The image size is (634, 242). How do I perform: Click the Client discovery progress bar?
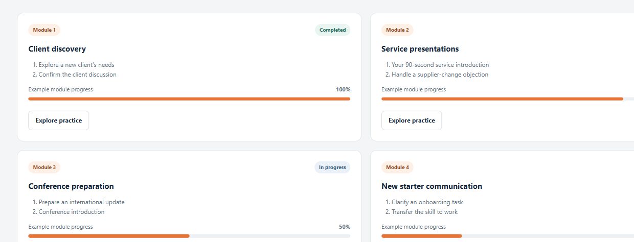(189, 99)
